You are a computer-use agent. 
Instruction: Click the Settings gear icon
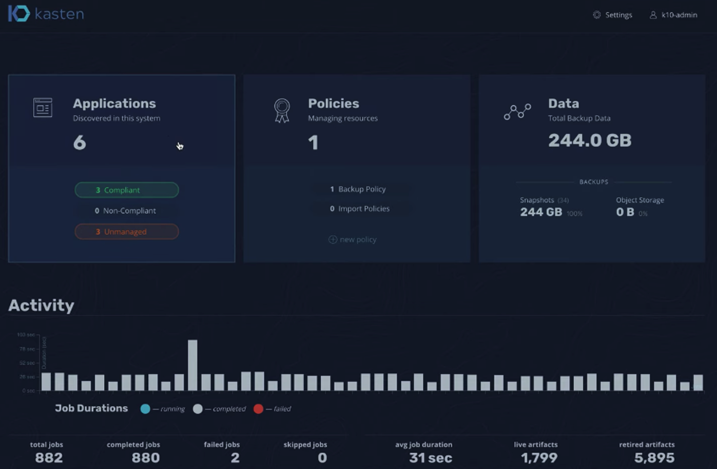click(x=597, y=15)
